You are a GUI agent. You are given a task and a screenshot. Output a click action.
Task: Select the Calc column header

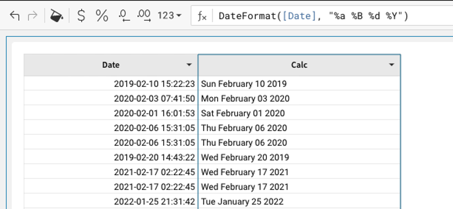click(x=299, y=65)
